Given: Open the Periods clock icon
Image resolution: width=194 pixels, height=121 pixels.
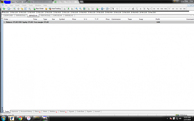Looking at the screenshot, I should click(102, 9).
